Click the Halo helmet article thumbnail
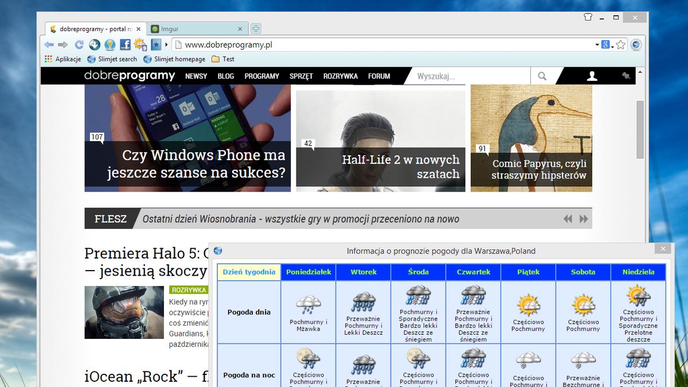This screenshot has height=387, width=688. (x=124, y=312)
